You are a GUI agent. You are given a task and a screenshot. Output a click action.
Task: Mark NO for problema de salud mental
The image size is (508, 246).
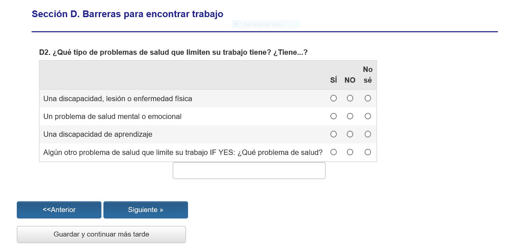(x=350, y=116)
